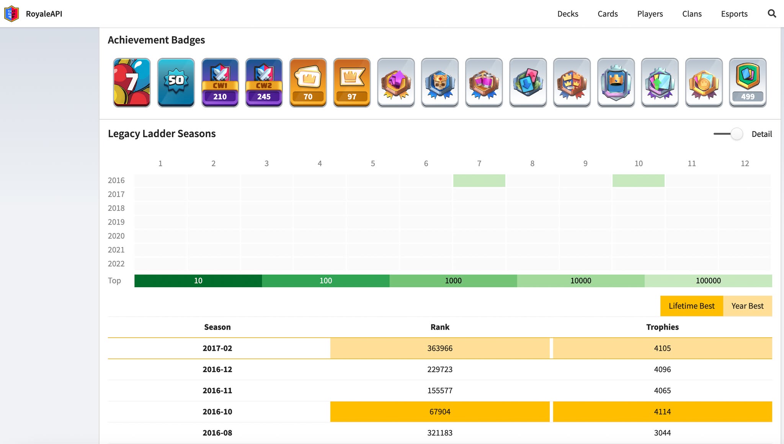Open the Esports menu item
This screenshot has width=784, height=444.
[734, 14]
